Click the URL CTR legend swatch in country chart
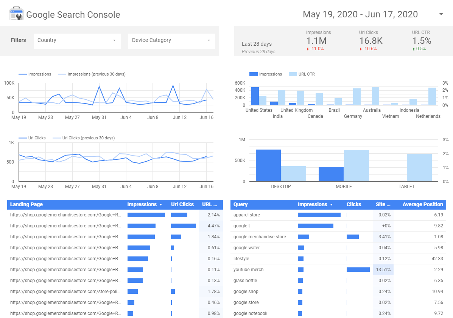This screenshot has height=318, width=453. (x=293, y=74)
